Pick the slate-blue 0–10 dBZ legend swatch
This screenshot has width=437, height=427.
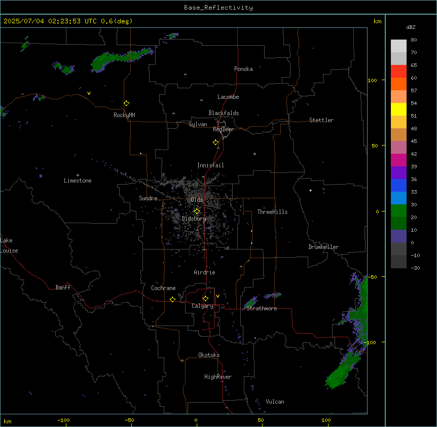click(x=398, y=236)
